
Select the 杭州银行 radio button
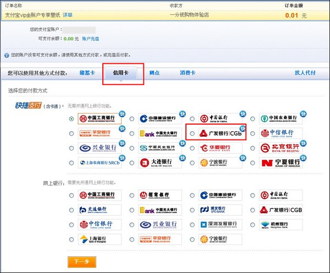click(x=252, y=224)
